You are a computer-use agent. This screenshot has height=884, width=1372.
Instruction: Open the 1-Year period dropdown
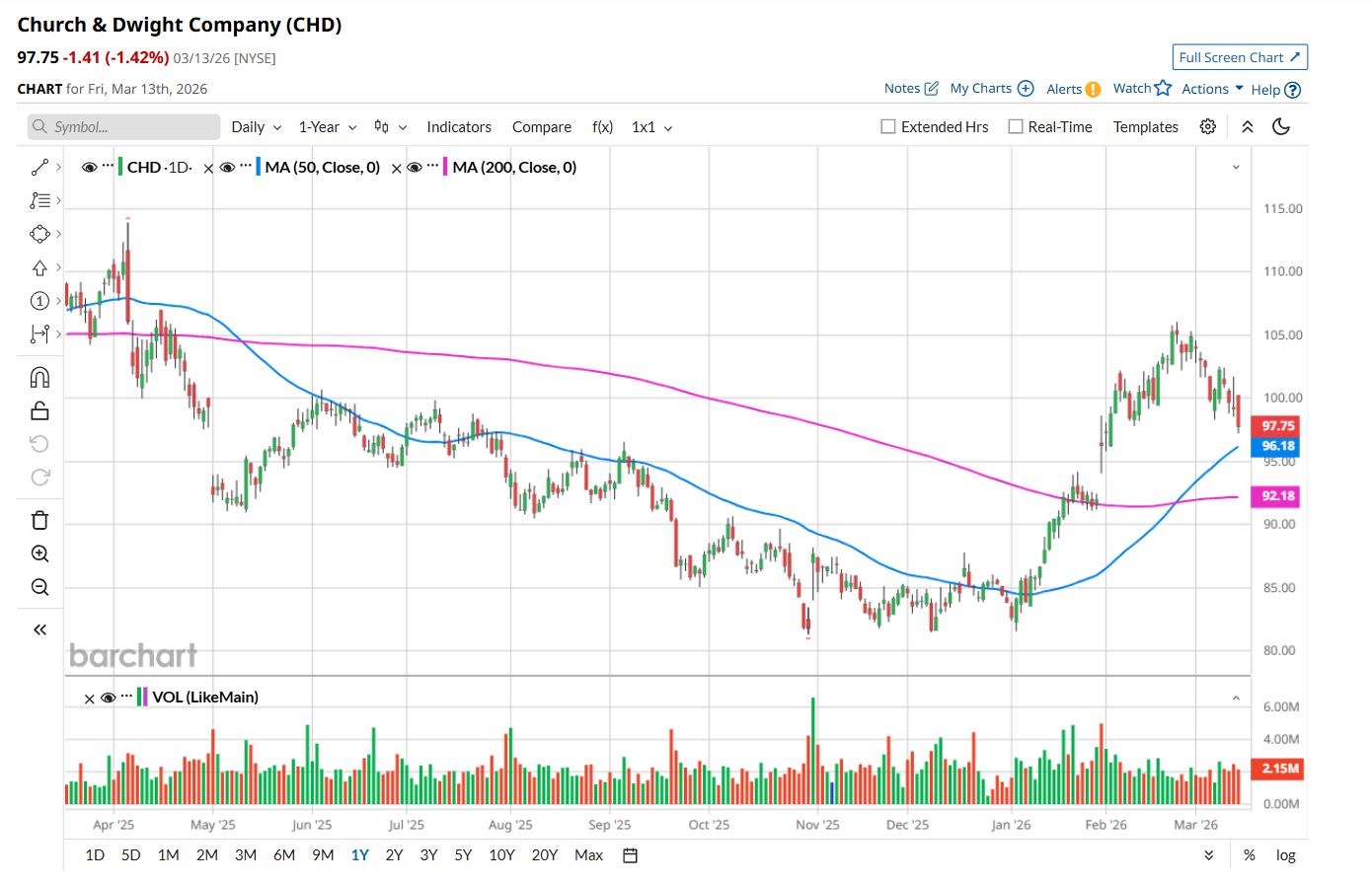327,127
